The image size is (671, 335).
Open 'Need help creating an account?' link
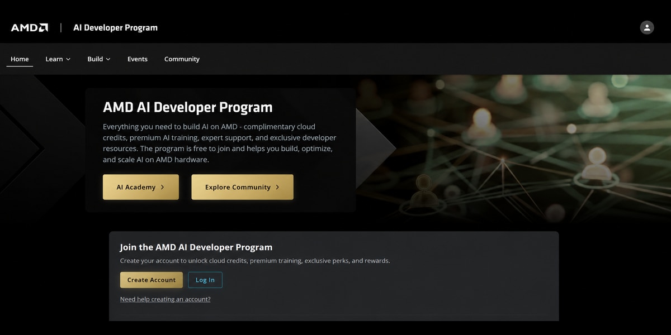click(166, 299)
